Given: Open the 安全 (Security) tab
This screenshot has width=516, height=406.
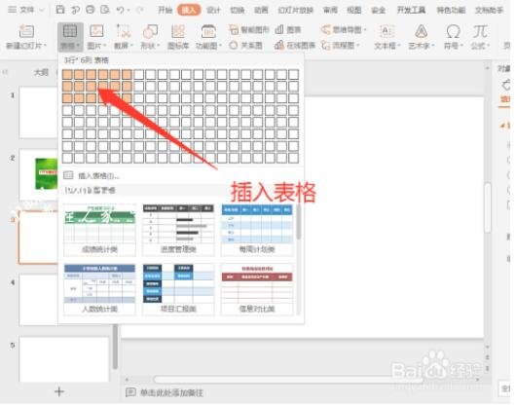Looking at the screenshot, I should click(378, 10).
